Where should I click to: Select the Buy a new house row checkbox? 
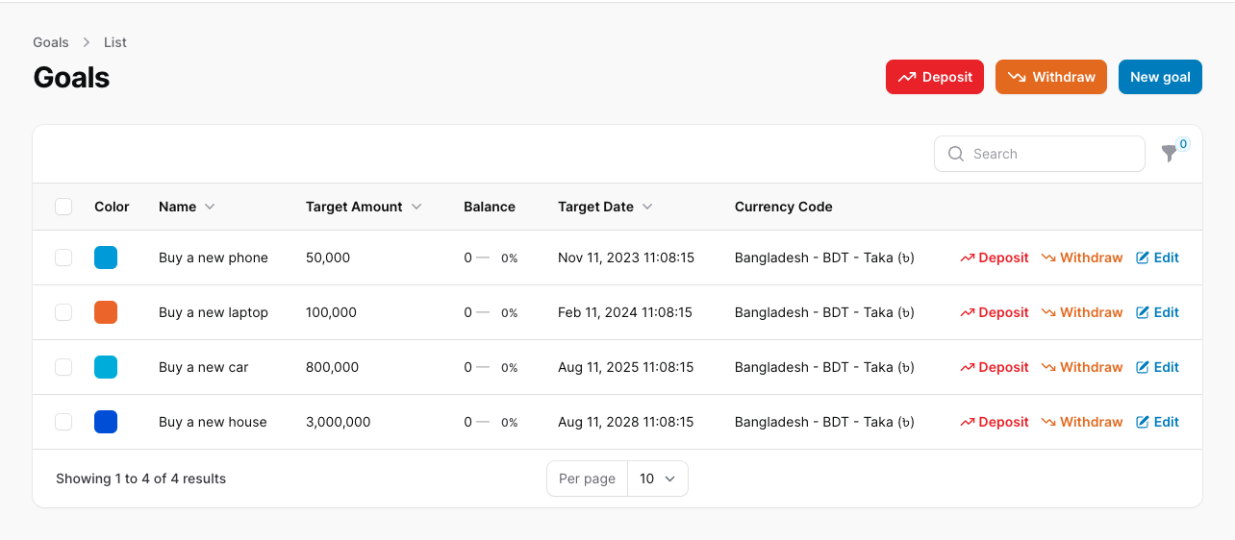click(x=63, y=422)
